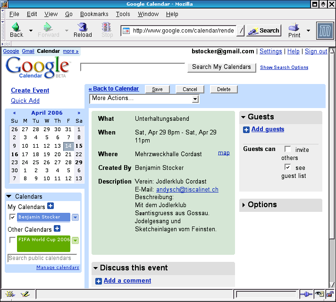Add a new calendar under My Calendars
The height and width of the screenshot is (302, 336).
coord(50,206)
